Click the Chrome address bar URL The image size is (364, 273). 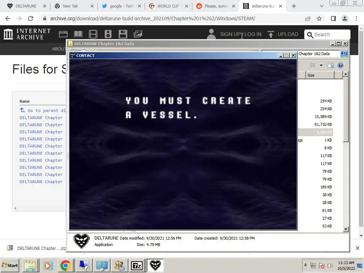click(x=152, y=18)
